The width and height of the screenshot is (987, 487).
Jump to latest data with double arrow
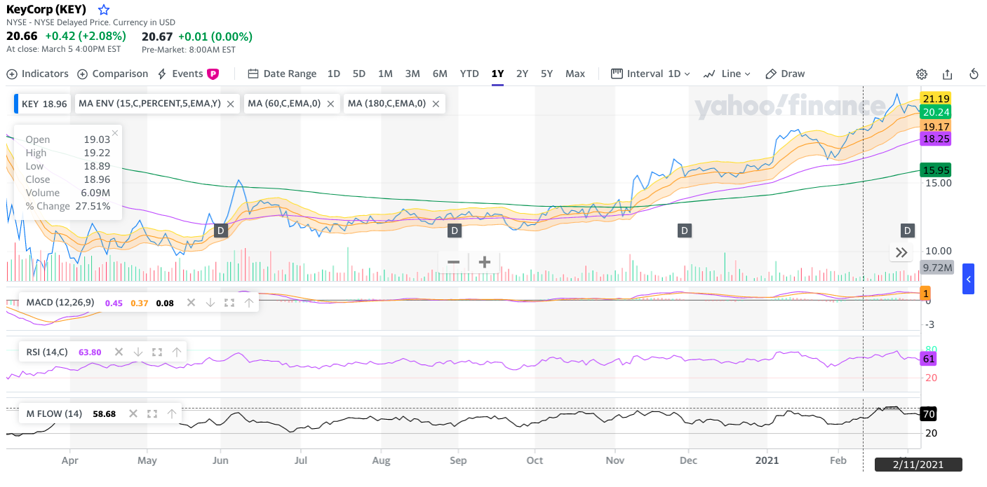(901, 252)
